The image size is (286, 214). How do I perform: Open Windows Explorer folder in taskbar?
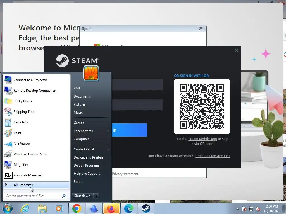point(42,209)
